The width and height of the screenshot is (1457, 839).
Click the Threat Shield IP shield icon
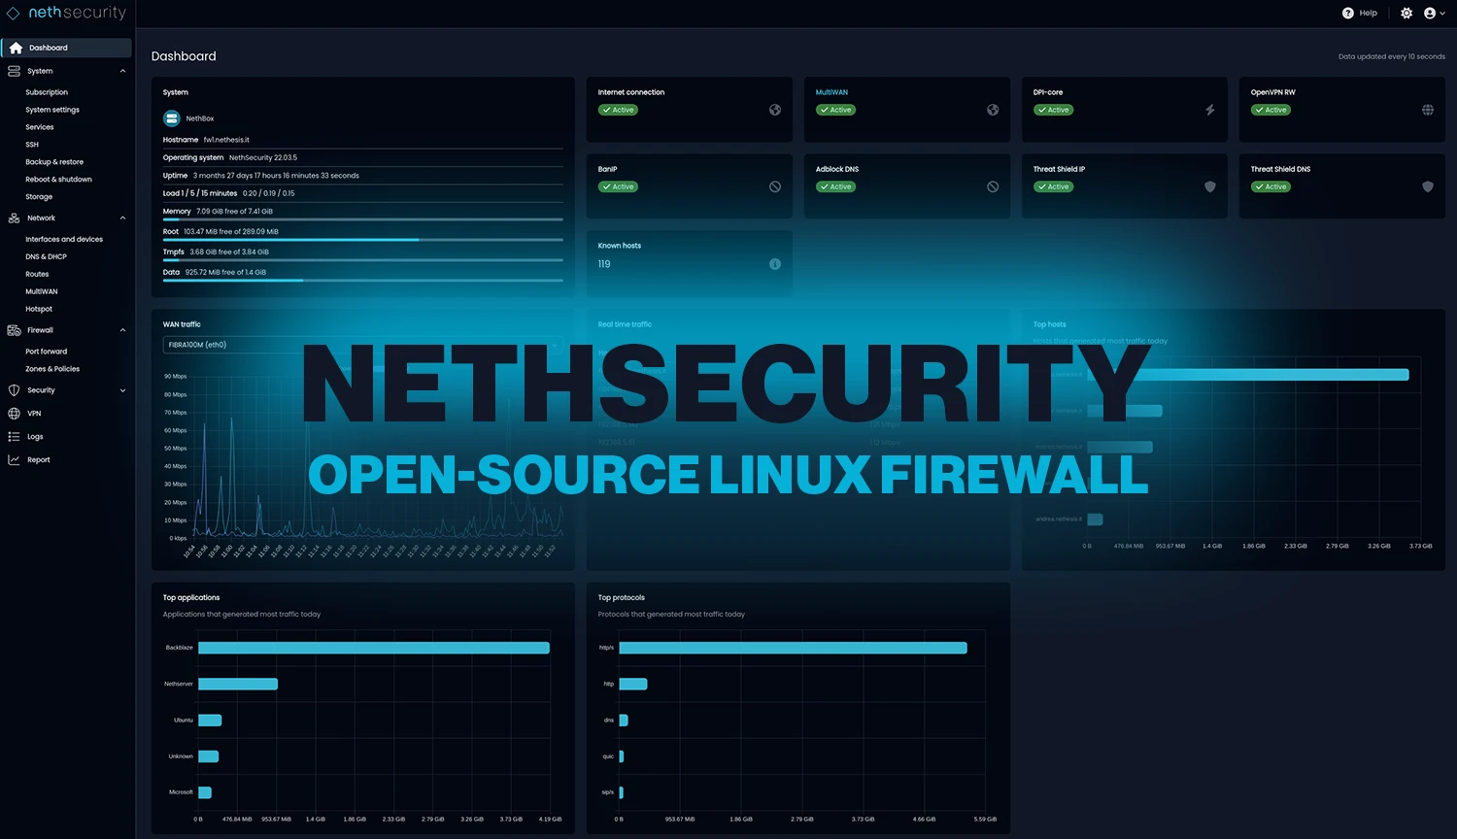click(1209, 186)
